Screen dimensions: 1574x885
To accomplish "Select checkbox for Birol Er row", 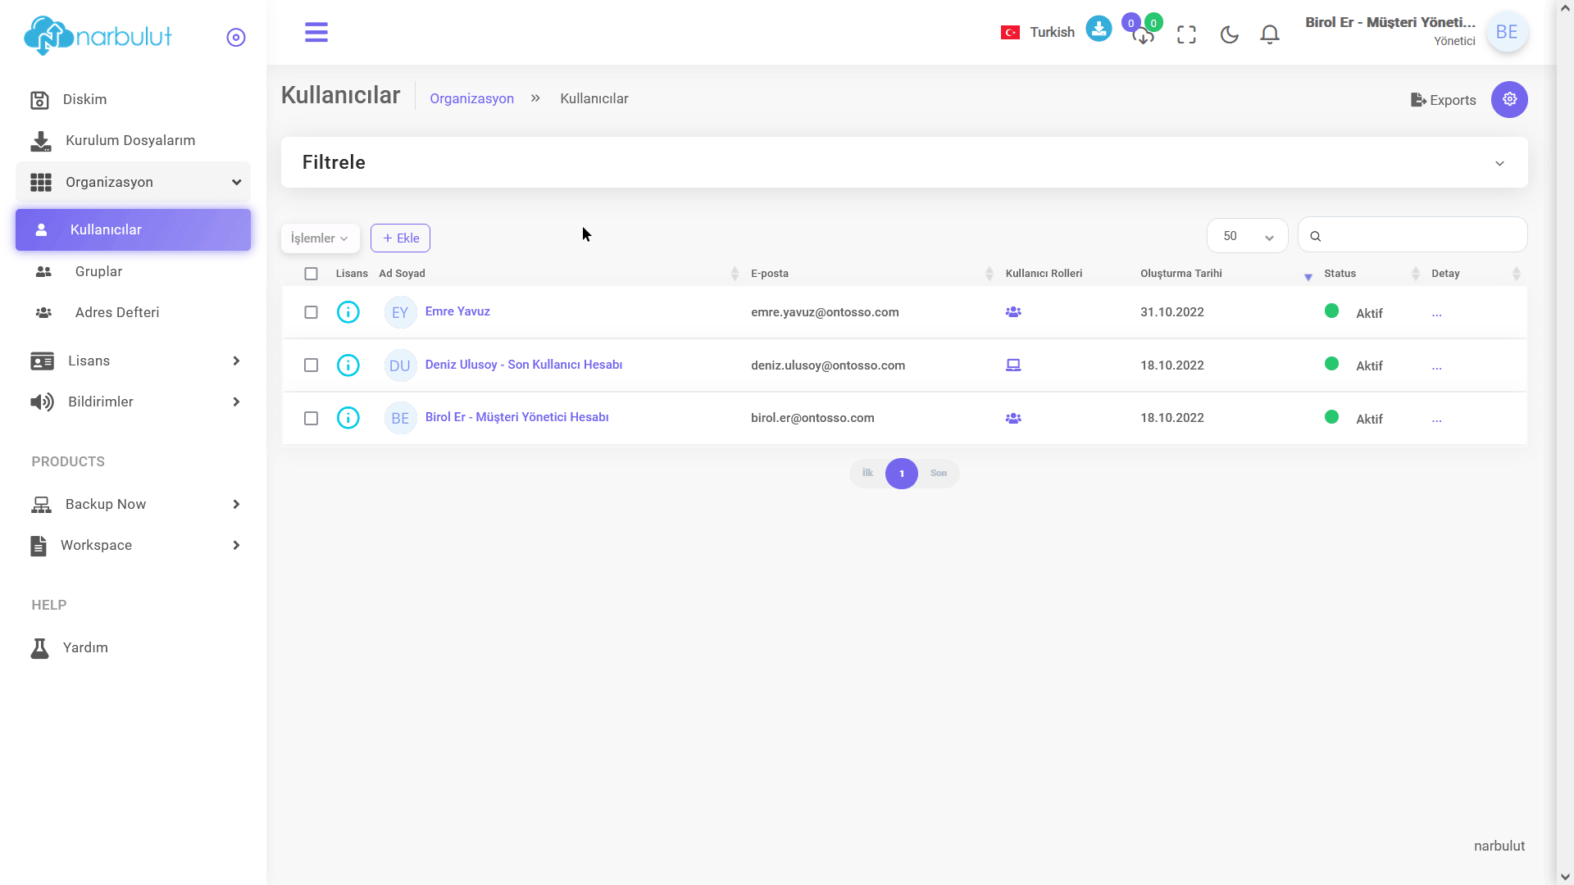I will (311, 419).
